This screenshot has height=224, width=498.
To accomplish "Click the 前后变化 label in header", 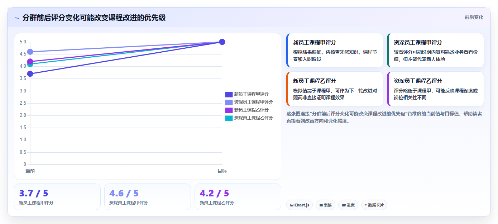I will click(x=474, y=17).
